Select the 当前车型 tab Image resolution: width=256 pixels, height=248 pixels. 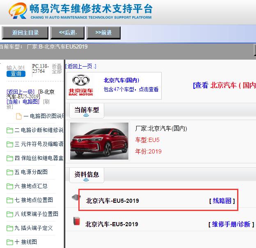pyautogui.click(x=87, y=111)
